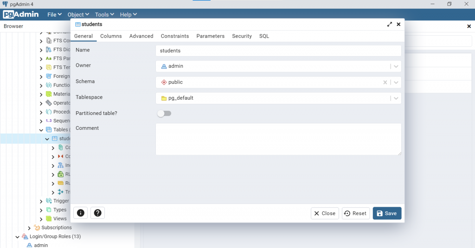Switch to the Columns tab
Image resolution: width=475 pixels, height=248 pixels.
[x=111, y=36]
